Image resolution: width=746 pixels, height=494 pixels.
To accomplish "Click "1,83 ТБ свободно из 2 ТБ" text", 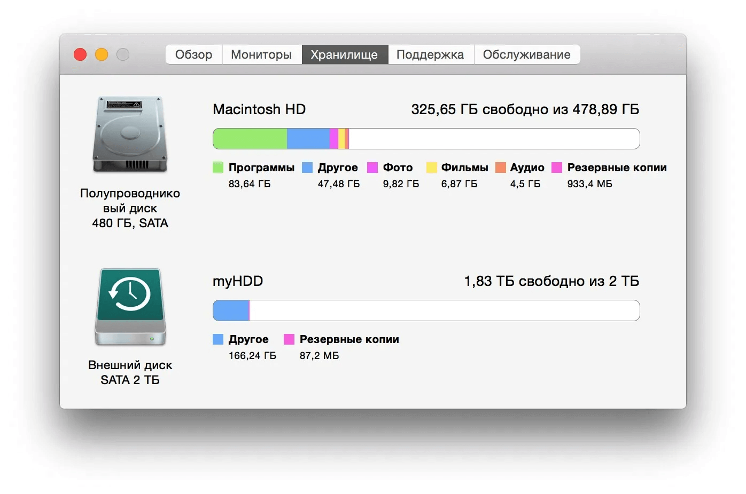I will coord(551,281).
